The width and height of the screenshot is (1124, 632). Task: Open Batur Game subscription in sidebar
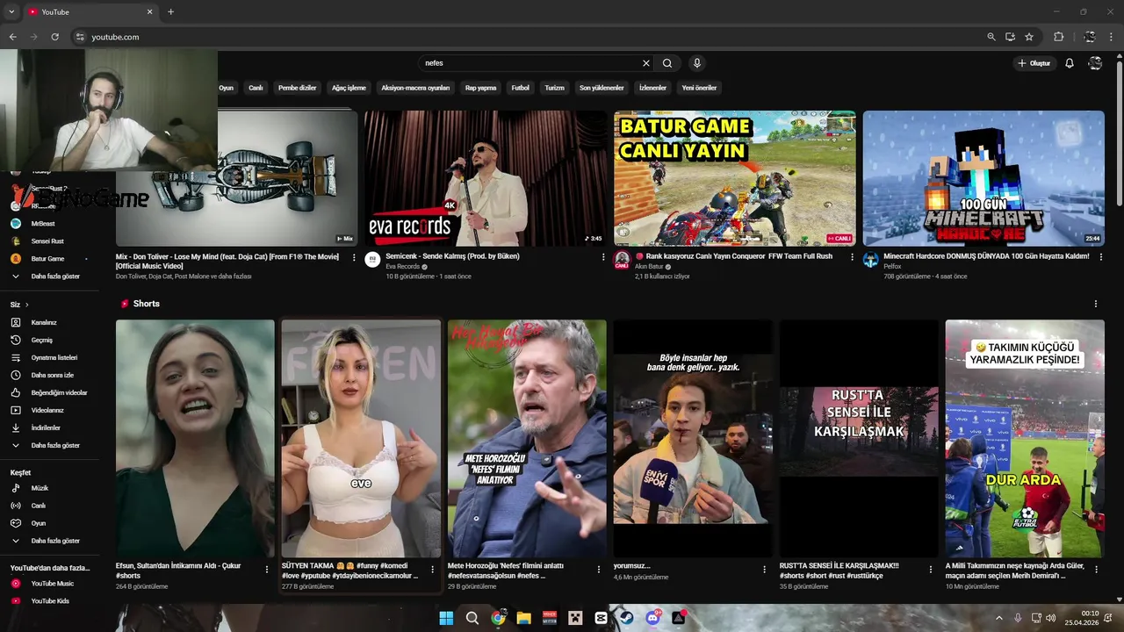tap(49, 259)
